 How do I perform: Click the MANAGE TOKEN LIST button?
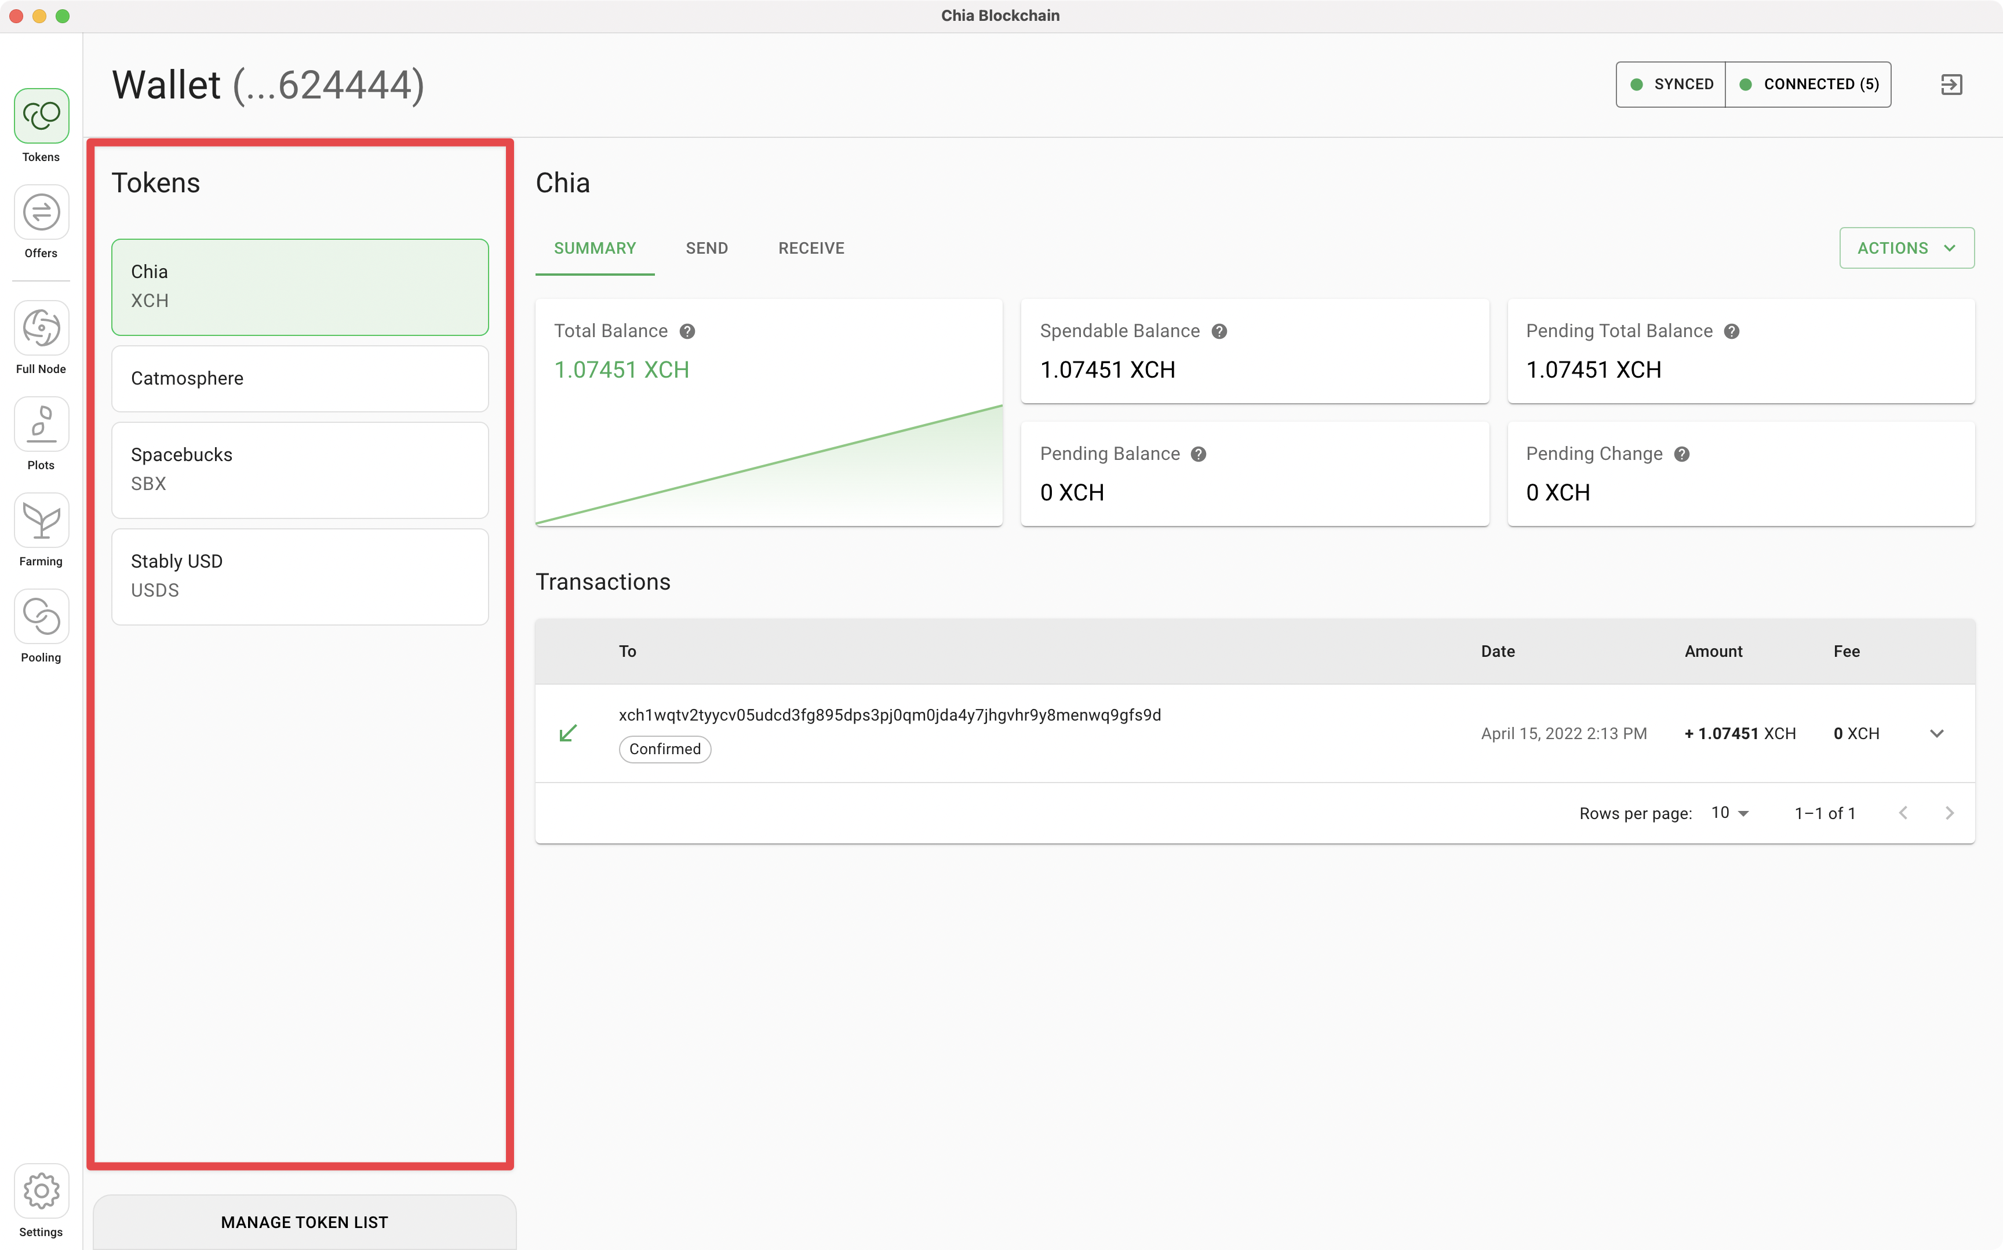point(304,1222)
